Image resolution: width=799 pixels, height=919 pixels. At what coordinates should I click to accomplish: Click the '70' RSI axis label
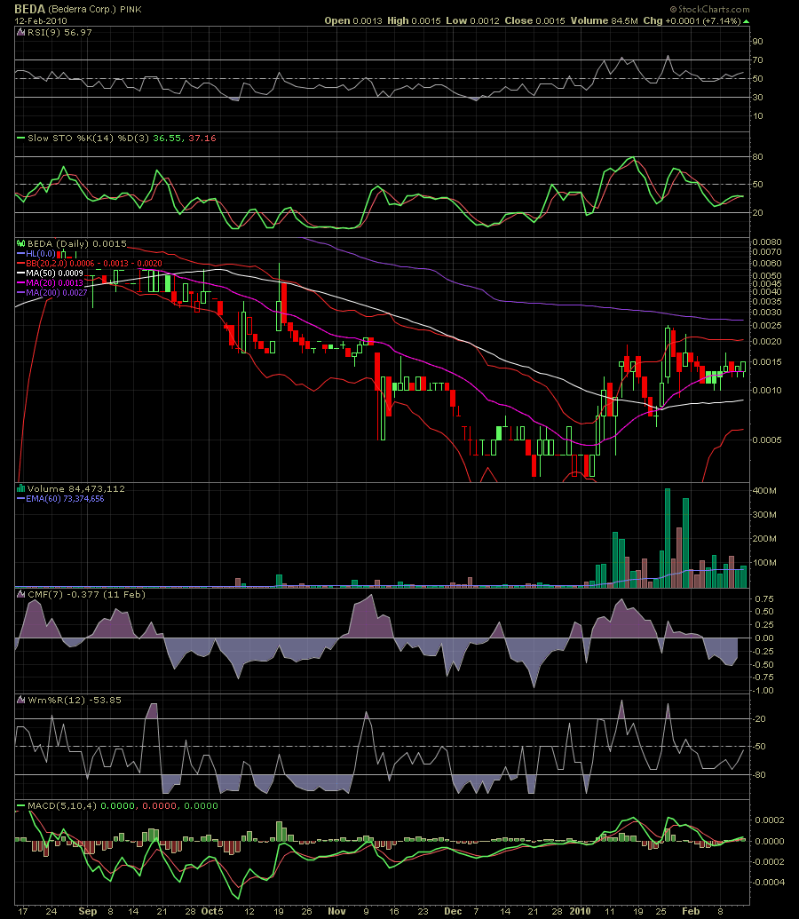tap(757, 59)
